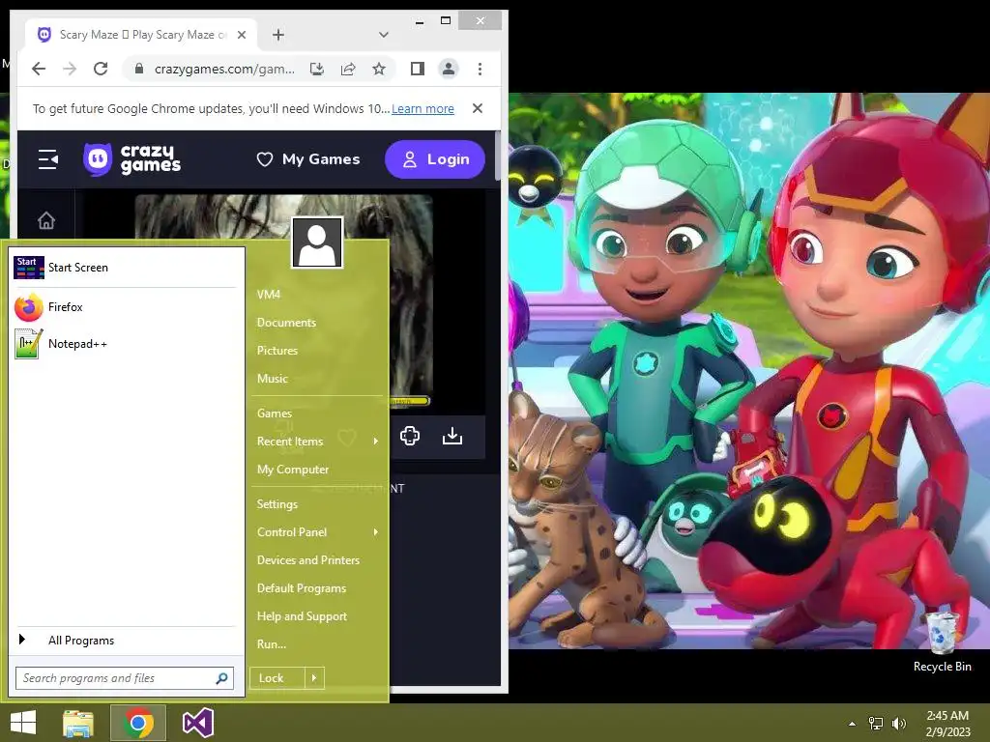Click the address bar padlock icon

pos(139,69)
